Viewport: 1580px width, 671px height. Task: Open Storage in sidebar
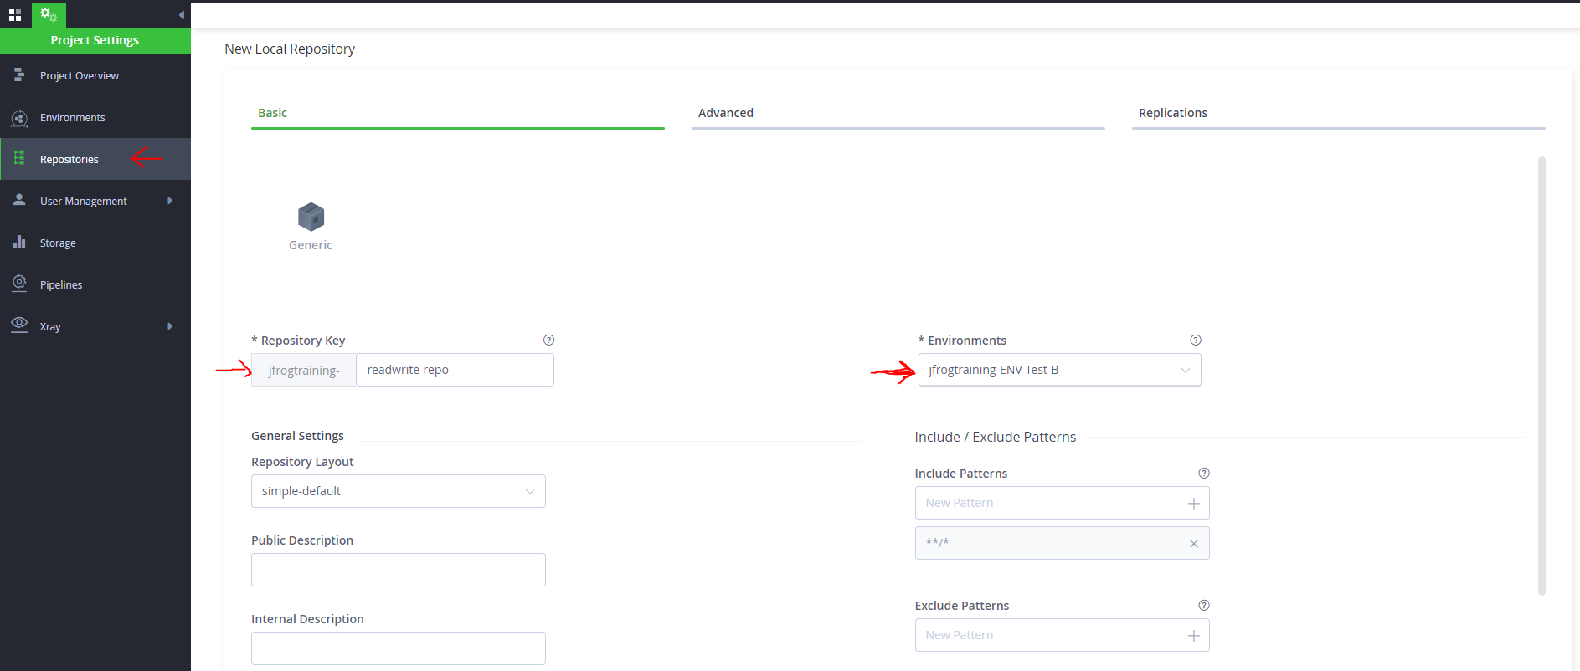click(95, 243)
